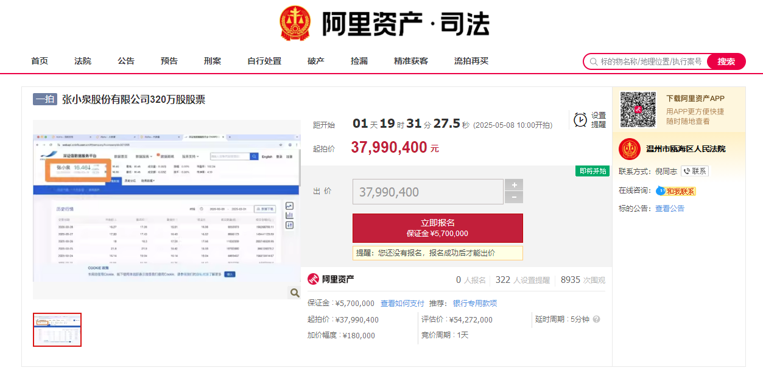Click the 8935 次围观 view count

point(583,280)
